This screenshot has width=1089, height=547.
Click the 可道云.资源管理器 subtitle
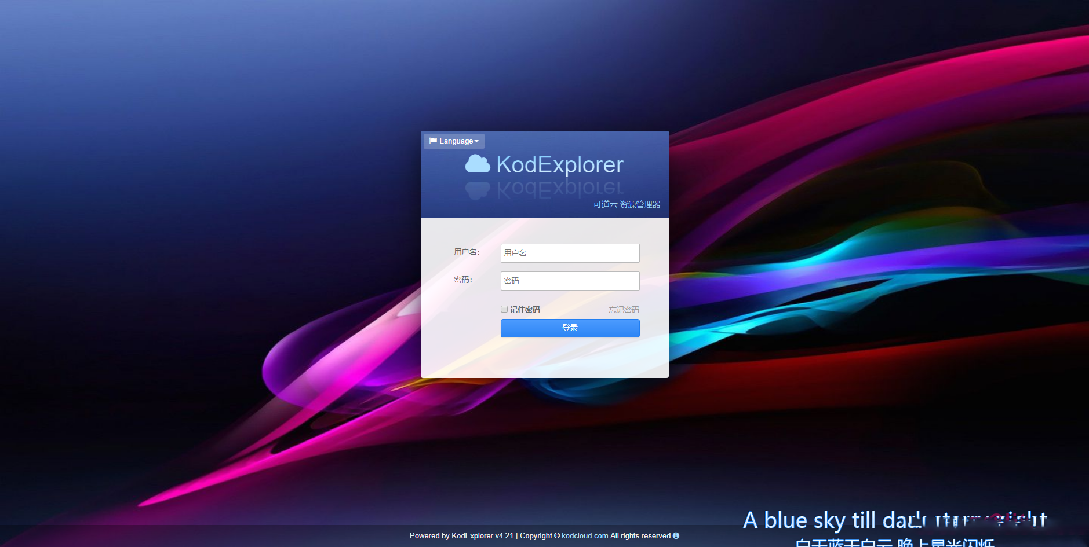[626, 204]
